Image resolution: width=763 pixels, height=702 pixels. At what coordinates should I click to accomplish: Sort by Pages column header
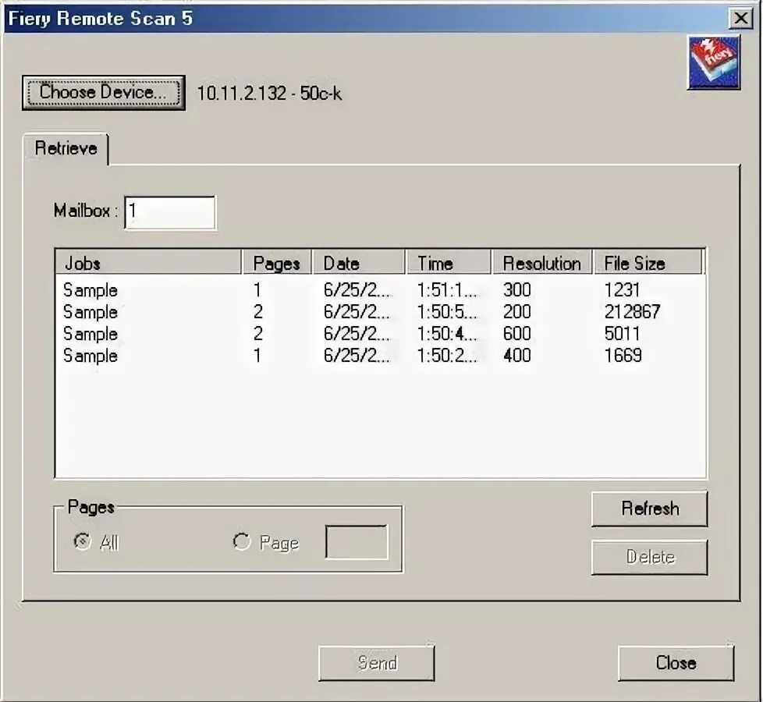(x=276, y=263)
